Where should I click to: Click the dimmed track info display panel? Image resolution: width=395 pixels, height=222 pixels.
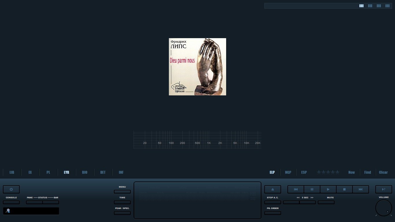coord(197,200)
